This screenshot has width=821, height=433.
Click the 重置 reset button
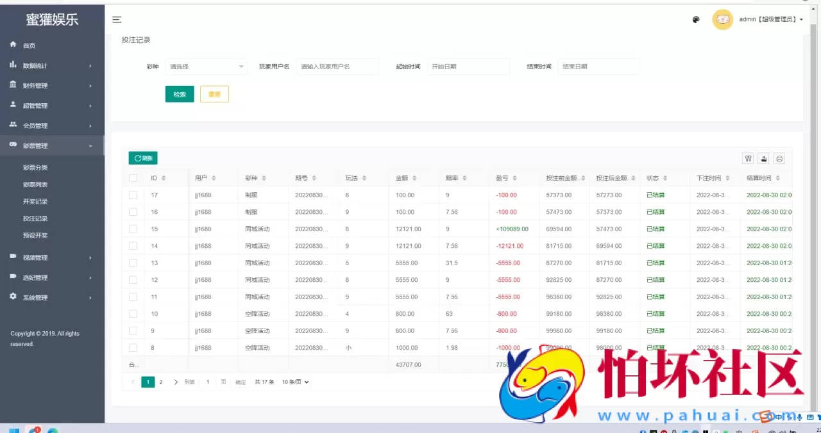[214, 94]
